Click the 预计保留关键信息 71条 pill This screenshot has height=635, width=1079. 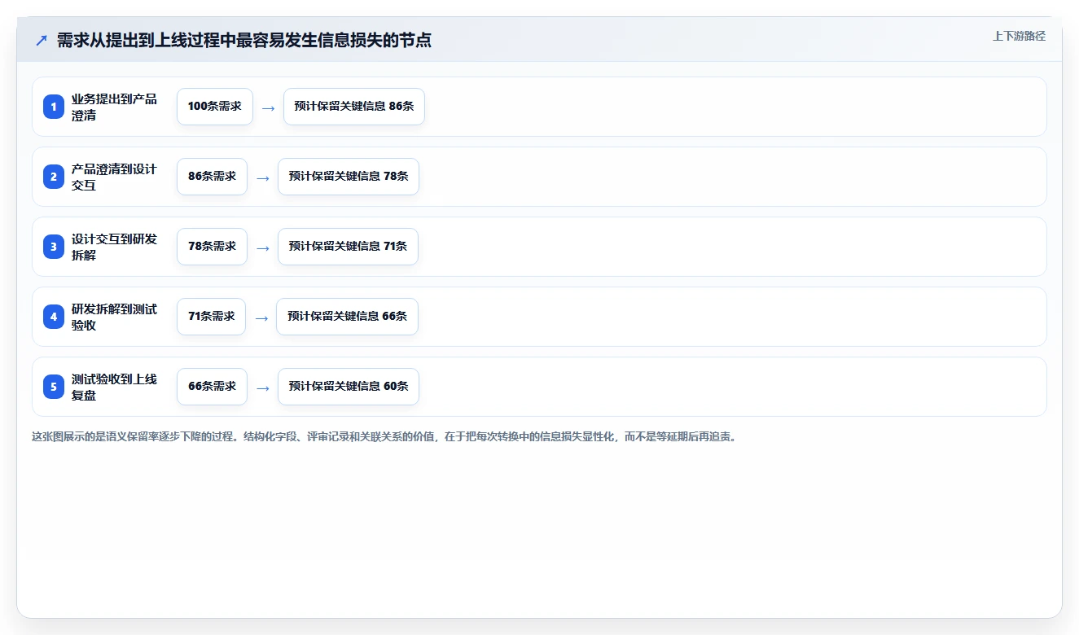pyautogui.click(x=348, y=247)
